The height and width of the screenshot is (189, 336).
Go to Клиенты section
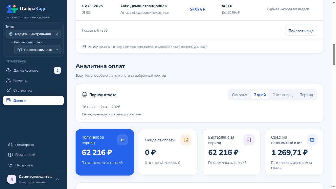click(33, 80)
